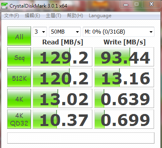Start the Seq sequential test

point(19,57)
